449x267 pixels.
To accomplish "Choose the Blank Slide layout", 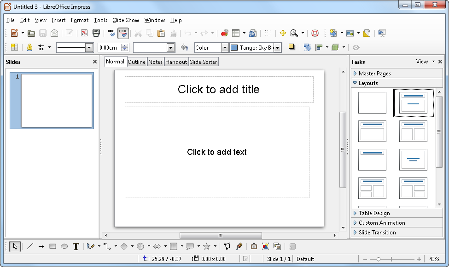I will coord(372,102).
